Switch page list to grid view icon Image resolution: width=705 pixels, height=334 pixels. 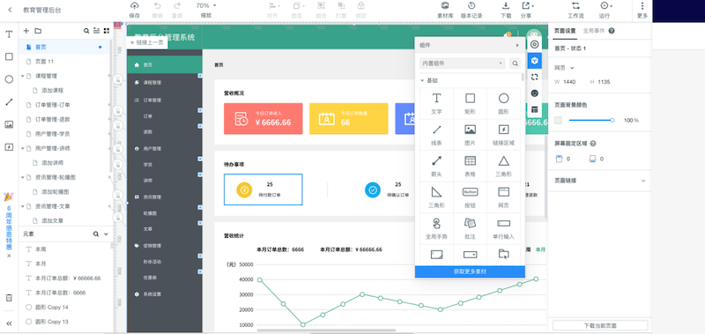point(107,31)
